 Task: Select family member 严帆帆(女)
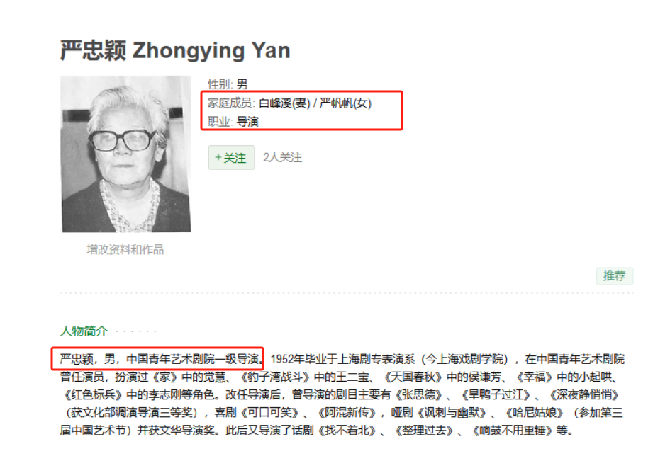pos(345,103)
